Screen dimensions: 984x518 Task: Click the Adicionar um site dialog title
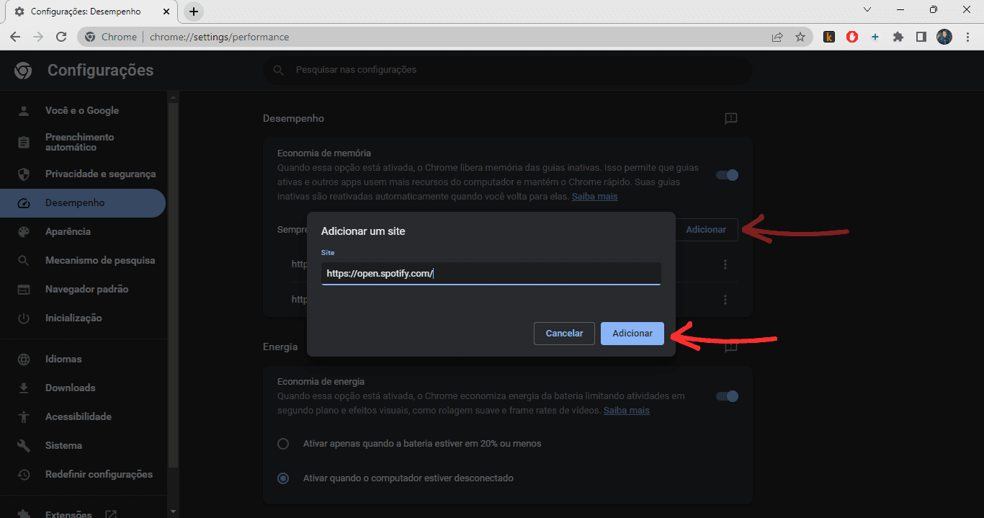[363, 231]
